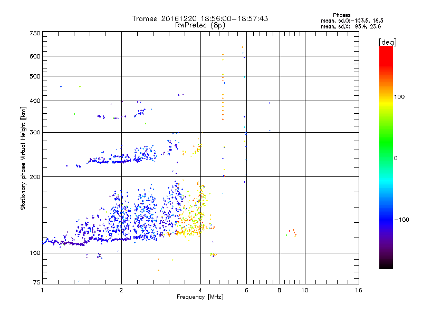The height and width of the screenshot is (316, 422).
Task: Click the 'mean, sd,X: 95.4, 23.6' text
Action: [351, 27]
